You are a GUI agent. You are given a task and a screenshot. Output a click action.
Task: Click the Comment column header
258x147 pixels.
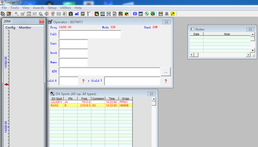pyautogui.click(x=98, y=99)
